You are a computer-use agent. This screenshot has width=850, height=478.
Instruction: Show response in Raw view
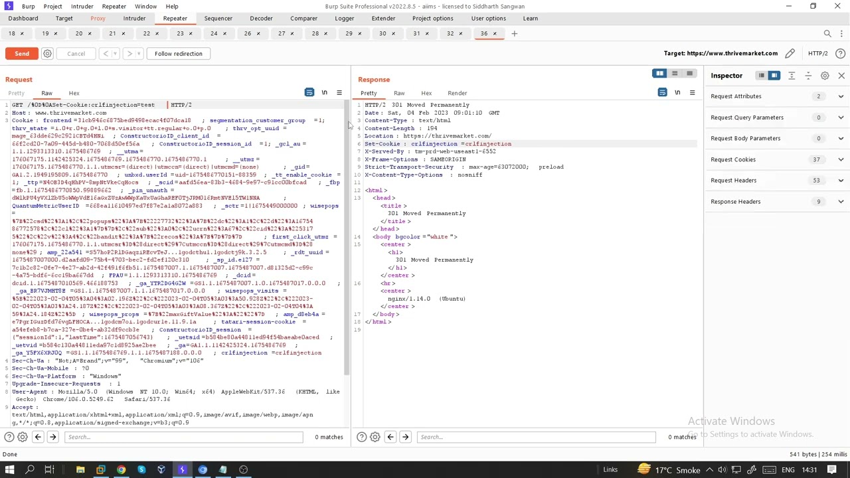pyautogui.click(x=399, y=93)
